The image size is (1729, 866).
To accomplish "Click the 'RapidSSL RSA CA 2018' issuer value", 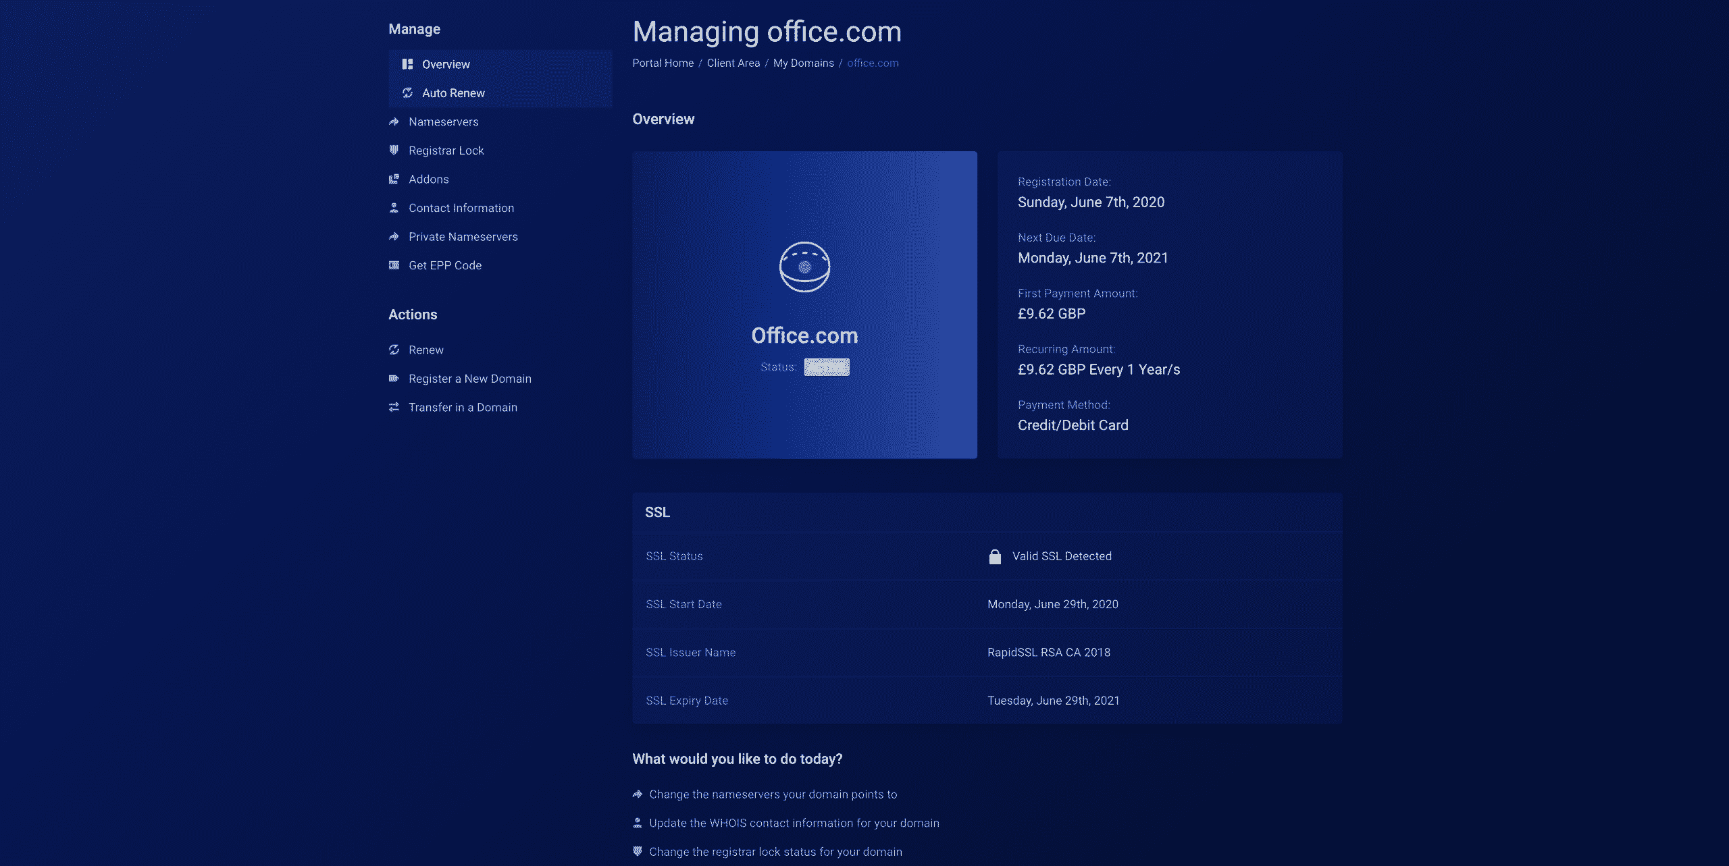I will coord(1048,652).
